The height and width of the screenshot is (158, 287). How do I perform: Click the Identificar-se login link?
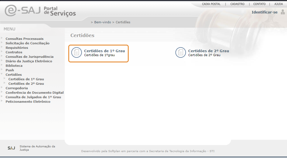[x=264, y=12]
